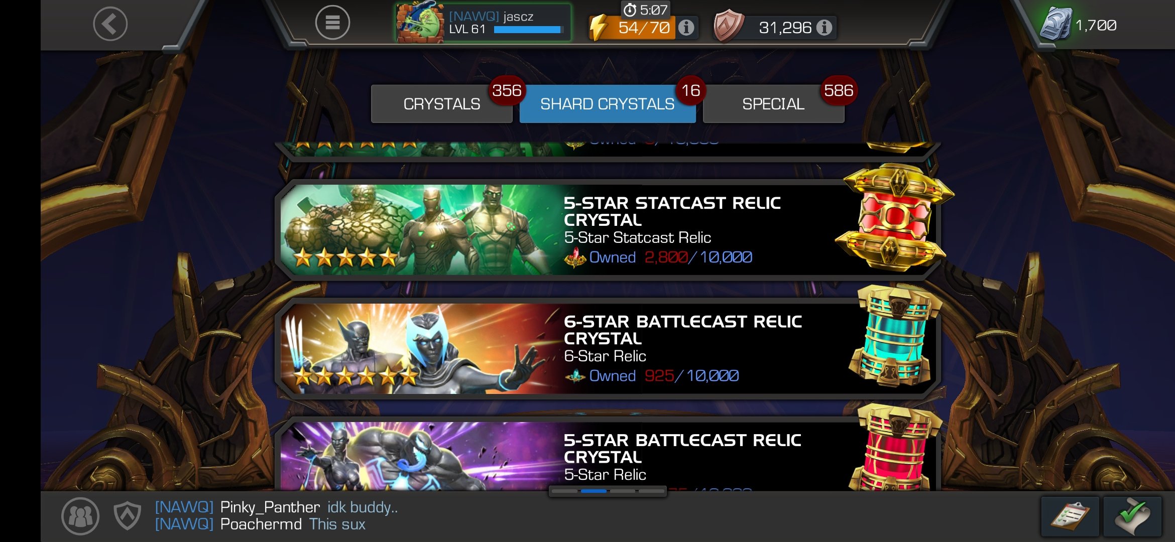Click the crystal list page indicator bar
This screenshot has width=1175, height=542.
[x=608, y=491]
